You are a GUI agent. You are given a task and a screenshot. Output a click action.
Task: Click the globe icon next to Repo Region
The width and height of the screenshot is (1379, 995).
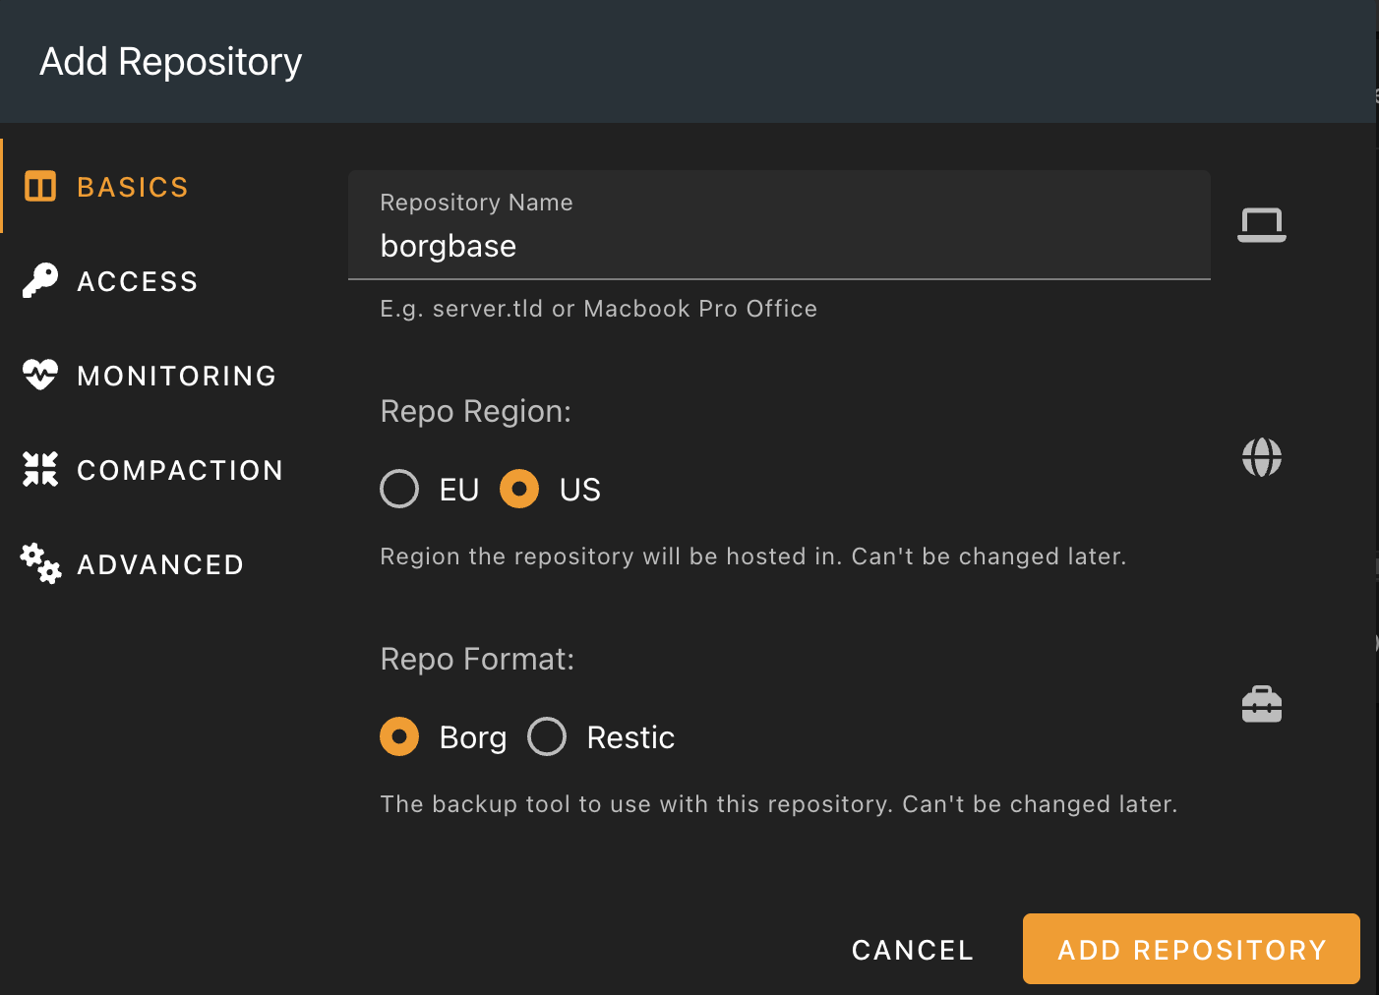(x=1261, y=456)
